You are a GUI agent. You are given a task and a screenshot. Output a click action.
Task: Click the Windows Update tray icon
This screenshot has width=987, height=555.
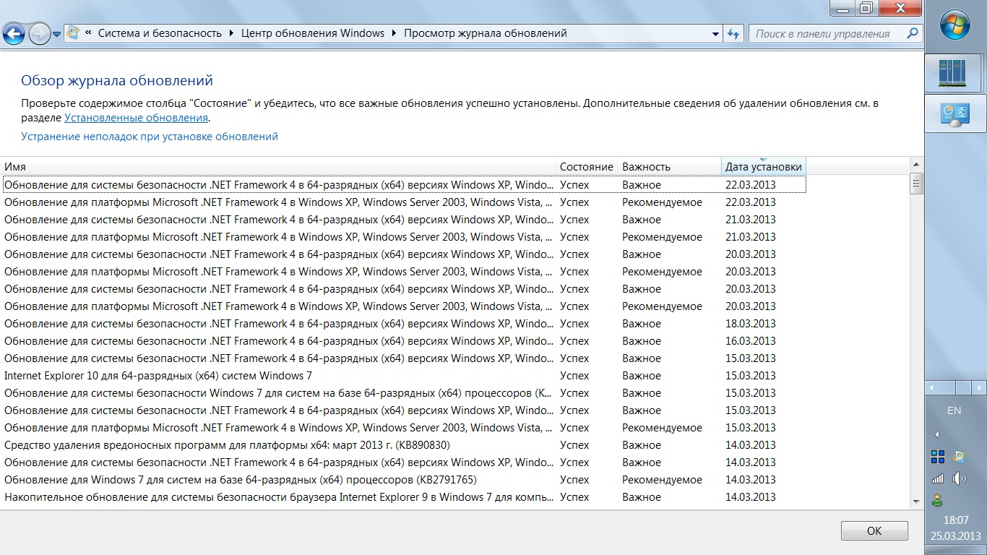(x=959, y=456)
